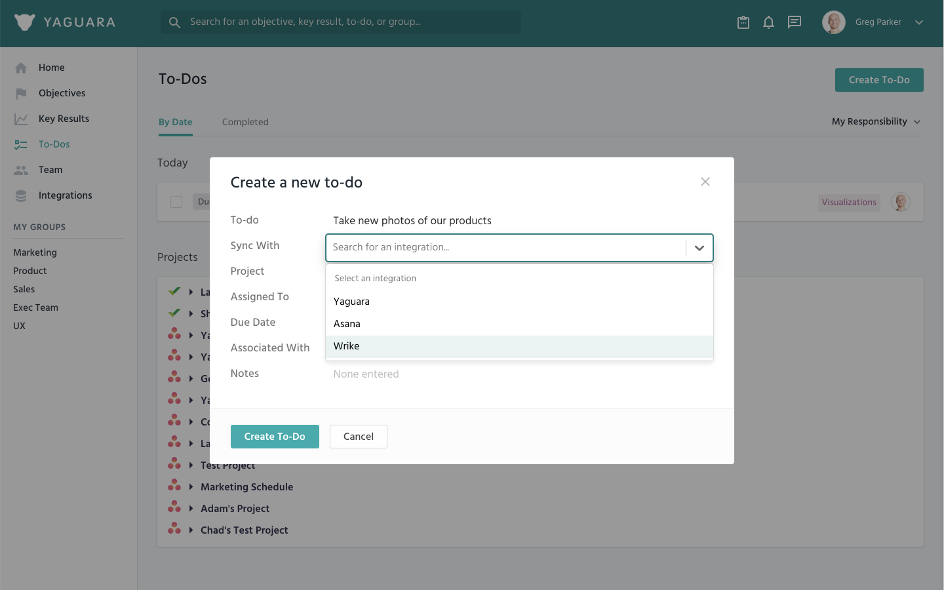Click the Integrations database icon
This screenshot has width=944, height=590.
coord(21,195)
